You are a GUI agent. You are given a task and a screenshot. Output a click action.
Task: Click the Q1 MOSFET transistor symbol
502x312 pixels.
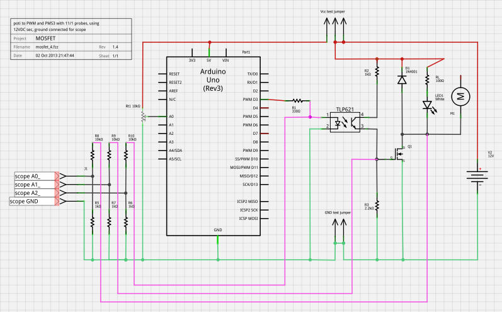click(x=399, y=154)
